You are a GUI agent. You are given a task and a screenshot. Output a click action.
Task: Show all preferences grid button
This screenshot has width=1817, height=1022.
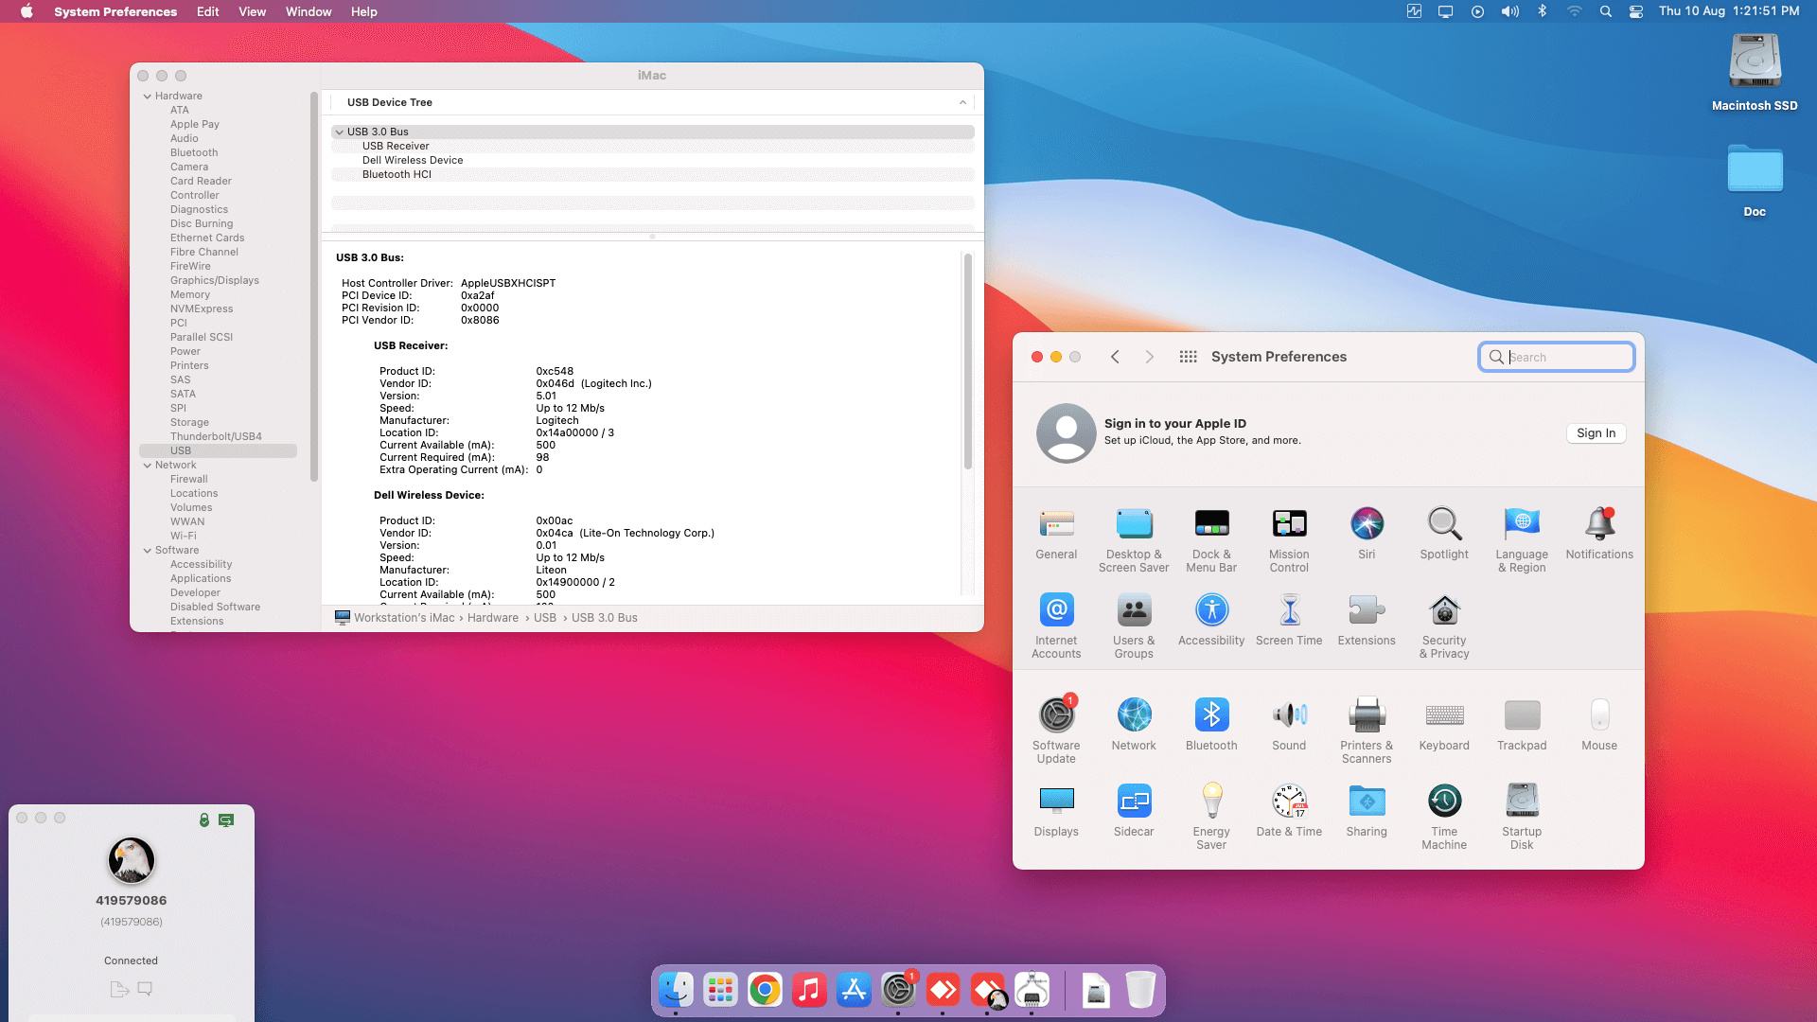coord(1188,357)
